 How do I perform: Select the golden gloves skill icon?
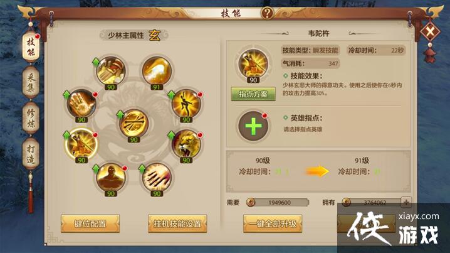click(111, 72)
